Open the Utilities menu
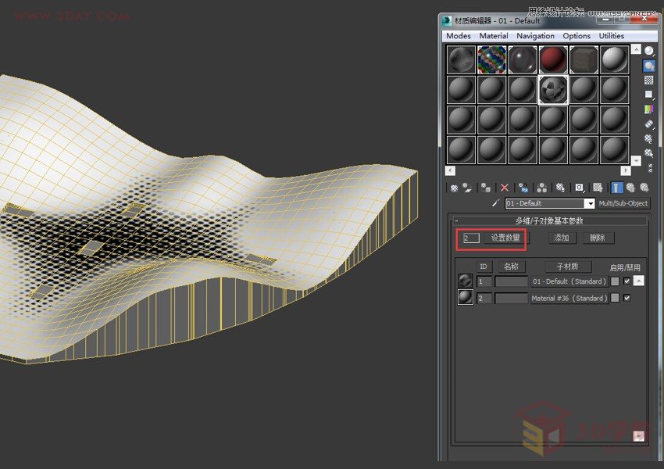Screen dimensions: 664x469 tap(611, 36)
